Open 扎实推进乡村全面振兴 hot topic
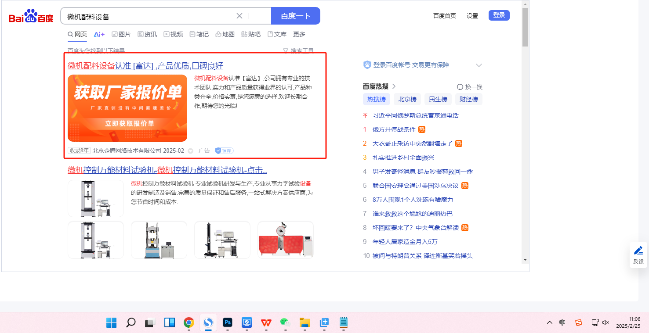This screenshot has width=649, height=333. (403, 158)
